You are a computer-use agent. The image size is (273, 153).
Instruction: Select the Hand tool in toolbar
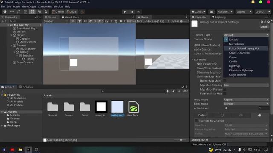5,12
